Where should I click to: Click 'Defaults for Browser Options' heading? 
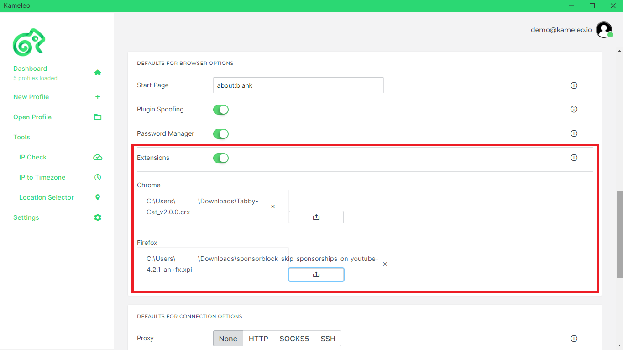pos(185,63)
